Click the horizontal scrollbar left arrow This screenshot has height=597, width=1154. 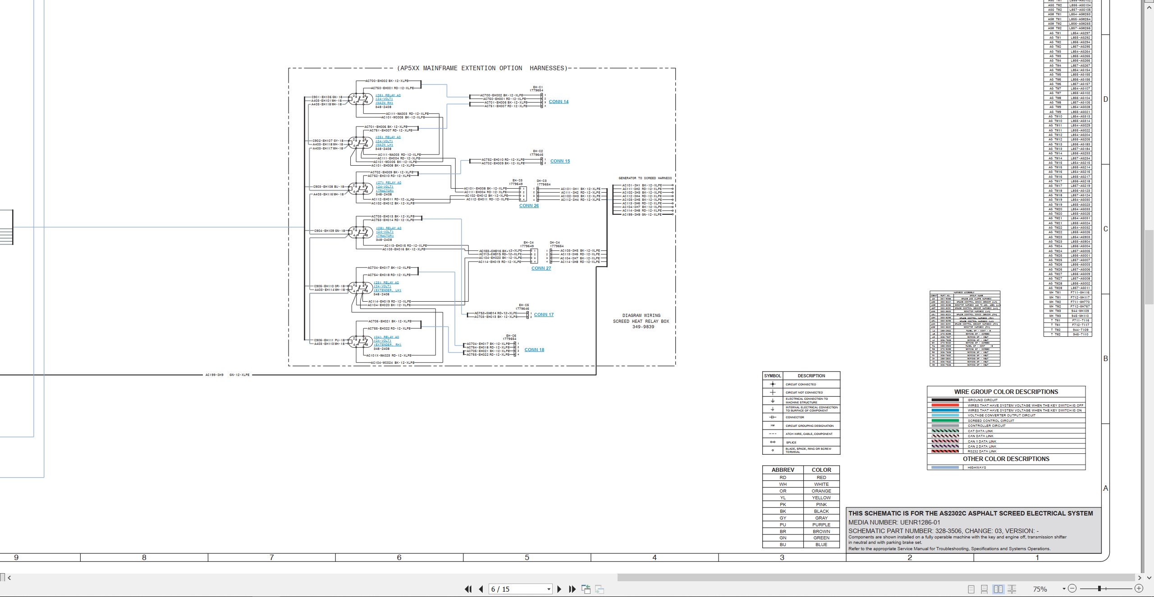click(9, 578)
